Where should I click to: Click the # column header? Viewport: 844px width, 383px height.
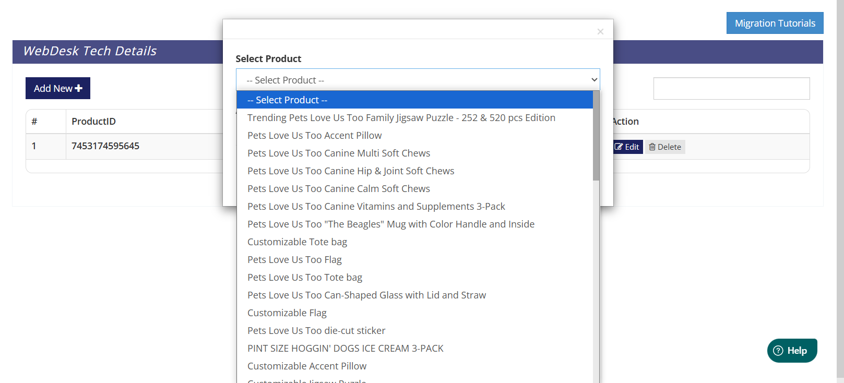coord(34,122)
